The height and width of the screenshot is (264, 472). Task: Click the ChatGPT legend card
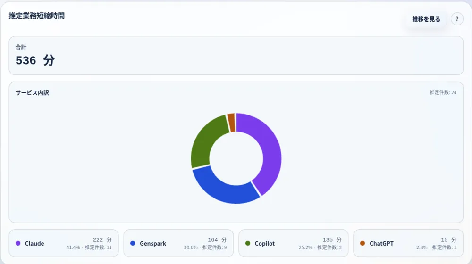(408, 243)
